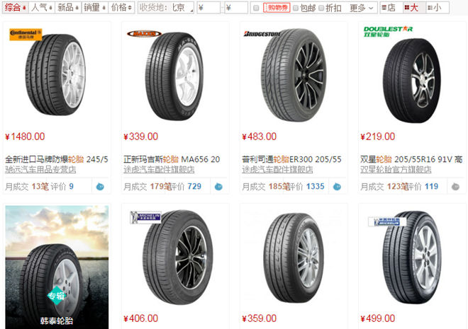Open the 收货地 北京 location dropdown
This screenshot has height=329, width=468.
click(x=166, y=8)
